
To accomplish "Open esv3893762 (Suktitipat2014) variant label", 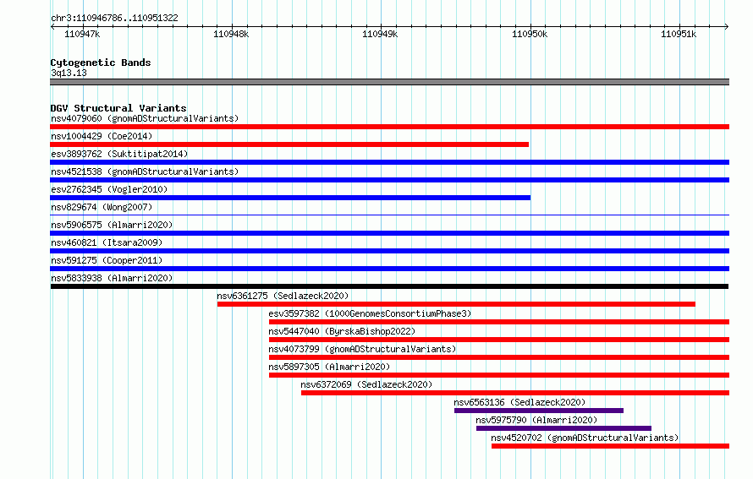I will (119, 154).
